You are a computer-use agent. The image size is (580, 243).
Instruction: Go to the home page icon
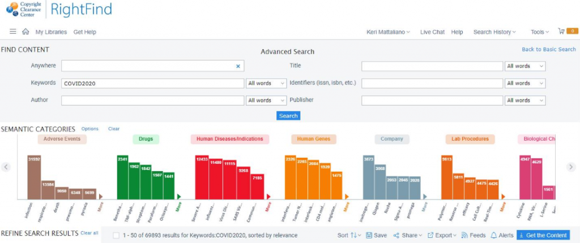pos(25,32)
